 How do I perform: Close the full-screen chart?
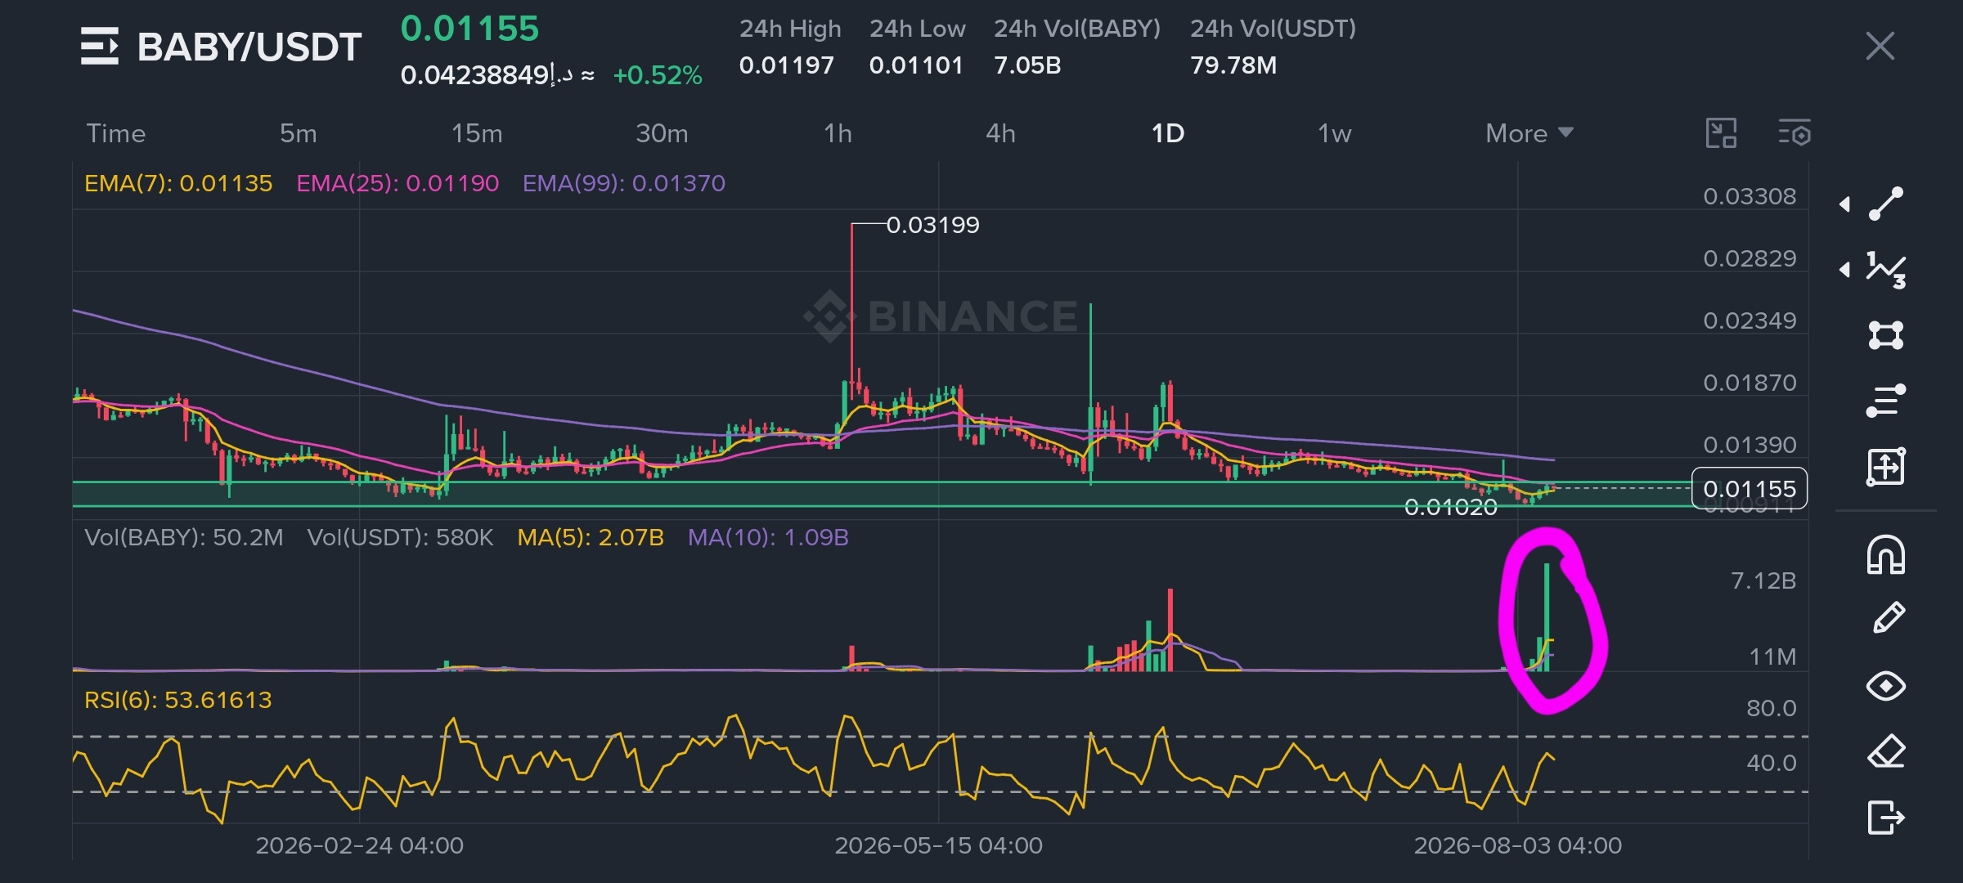pos(1880,46)
